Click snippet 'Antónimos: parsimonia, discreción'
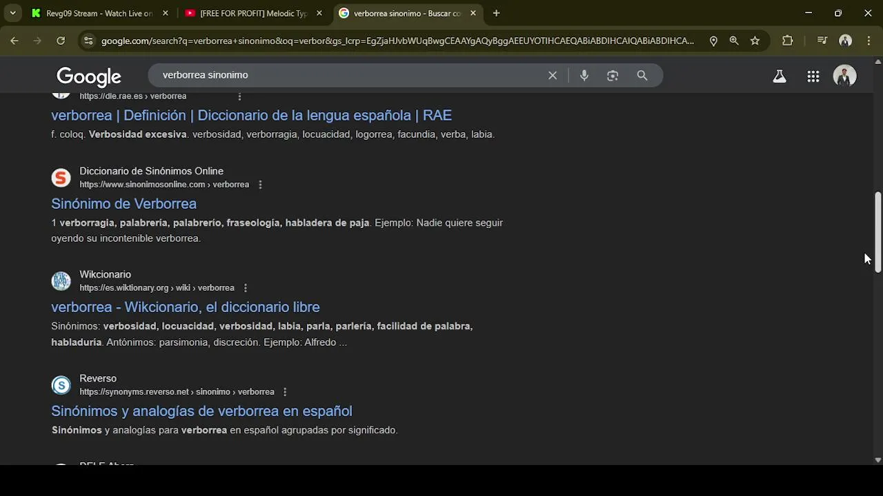 (181, 342)
